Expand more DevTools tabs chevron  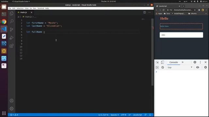pos(183,62)
